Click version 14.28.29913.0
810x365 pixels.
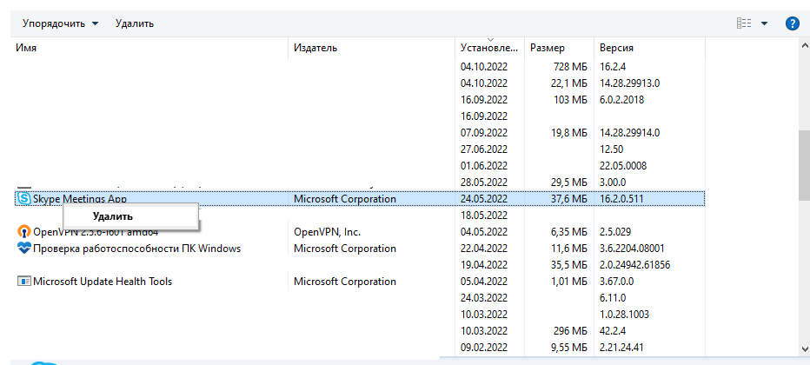point(630,83)
